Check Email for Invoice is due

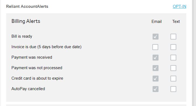click(155, 47)
